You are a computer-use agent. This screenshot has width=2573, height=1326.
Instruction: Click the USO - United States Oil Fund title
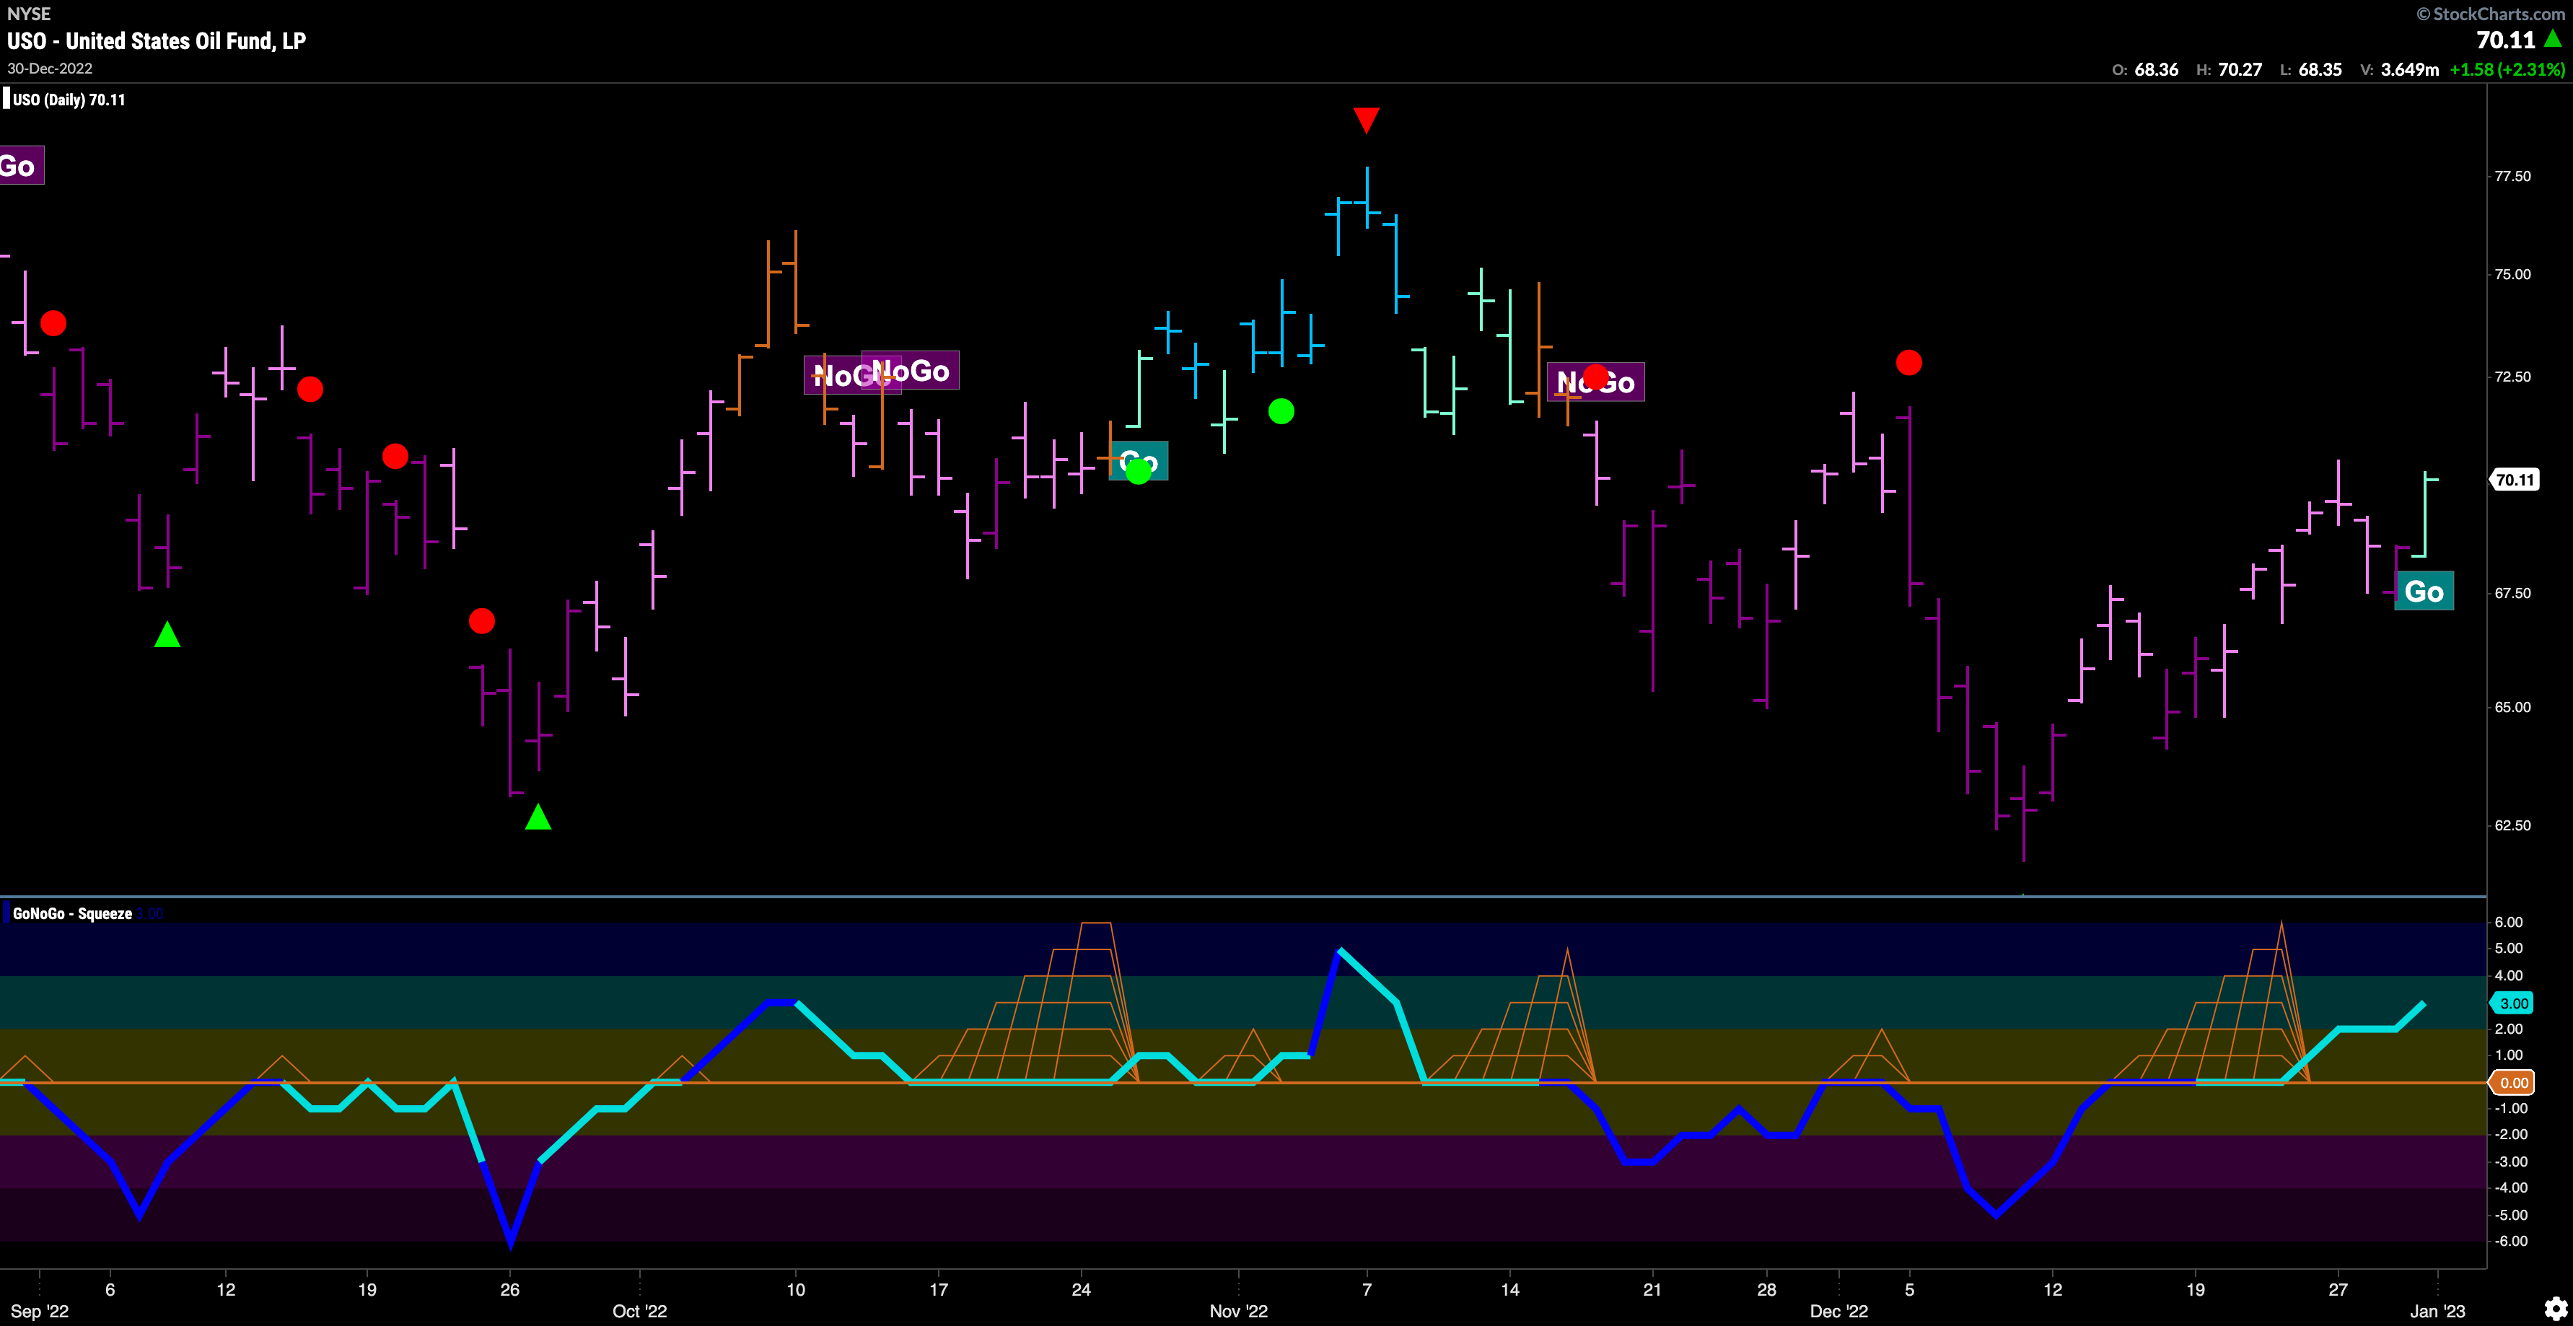pos(157,41)
